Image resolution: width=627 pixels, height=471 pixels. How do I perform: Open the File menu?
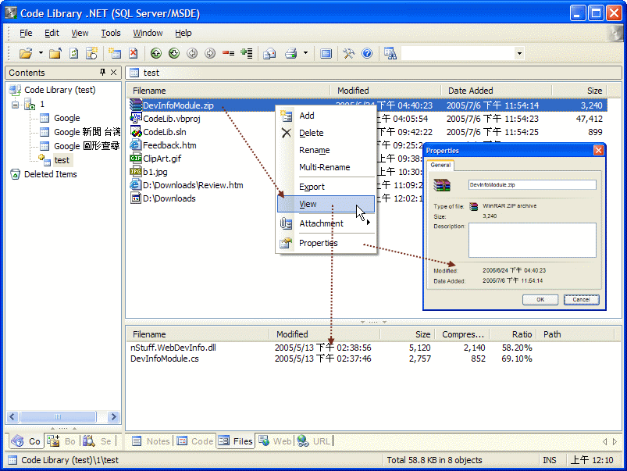26,33
